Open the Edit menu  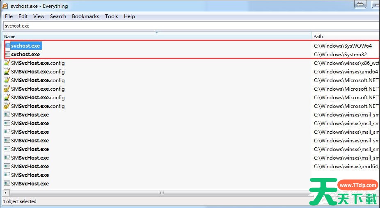23,16
